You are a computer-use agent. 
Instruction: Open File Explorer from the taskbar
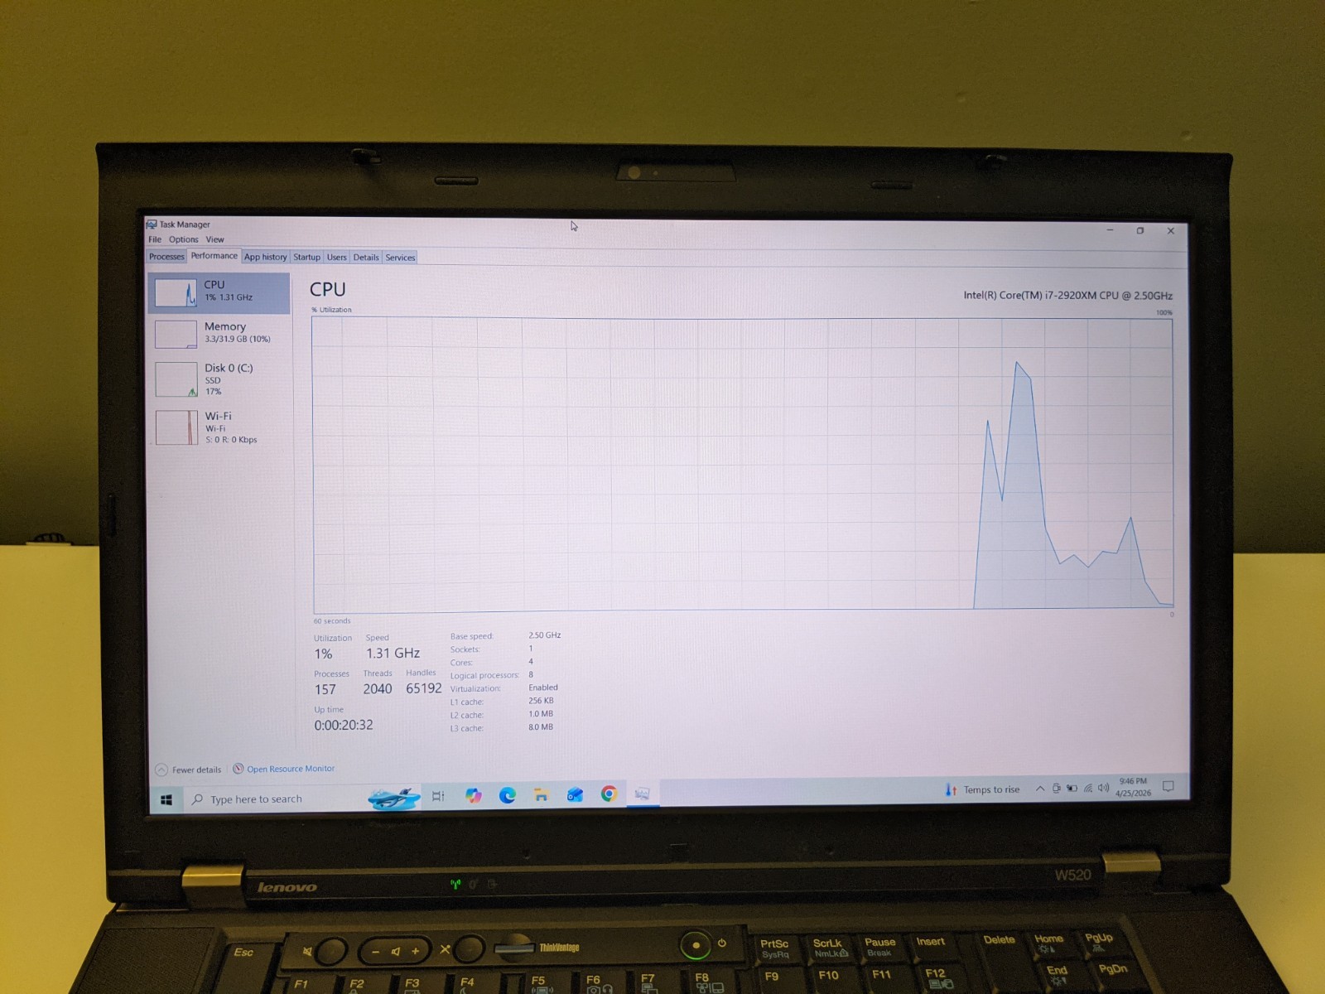point(541,795)
